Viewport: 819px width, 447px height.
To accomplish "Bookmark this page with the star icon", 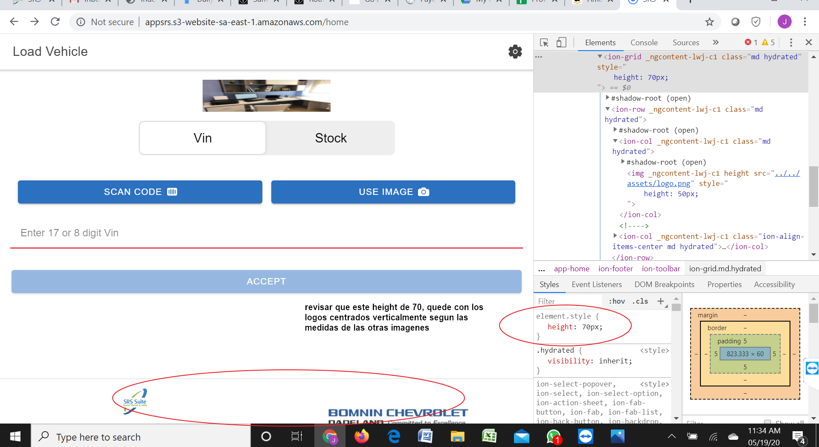I will (x=709, y=22).
